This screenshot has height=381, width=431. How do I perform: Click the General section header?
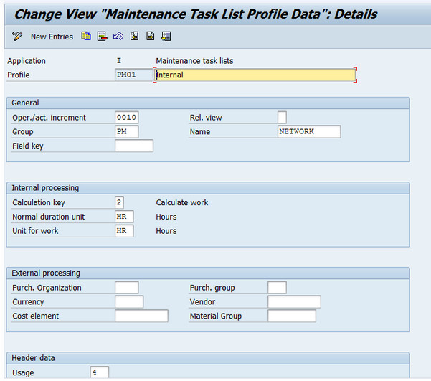click(208, 103)
